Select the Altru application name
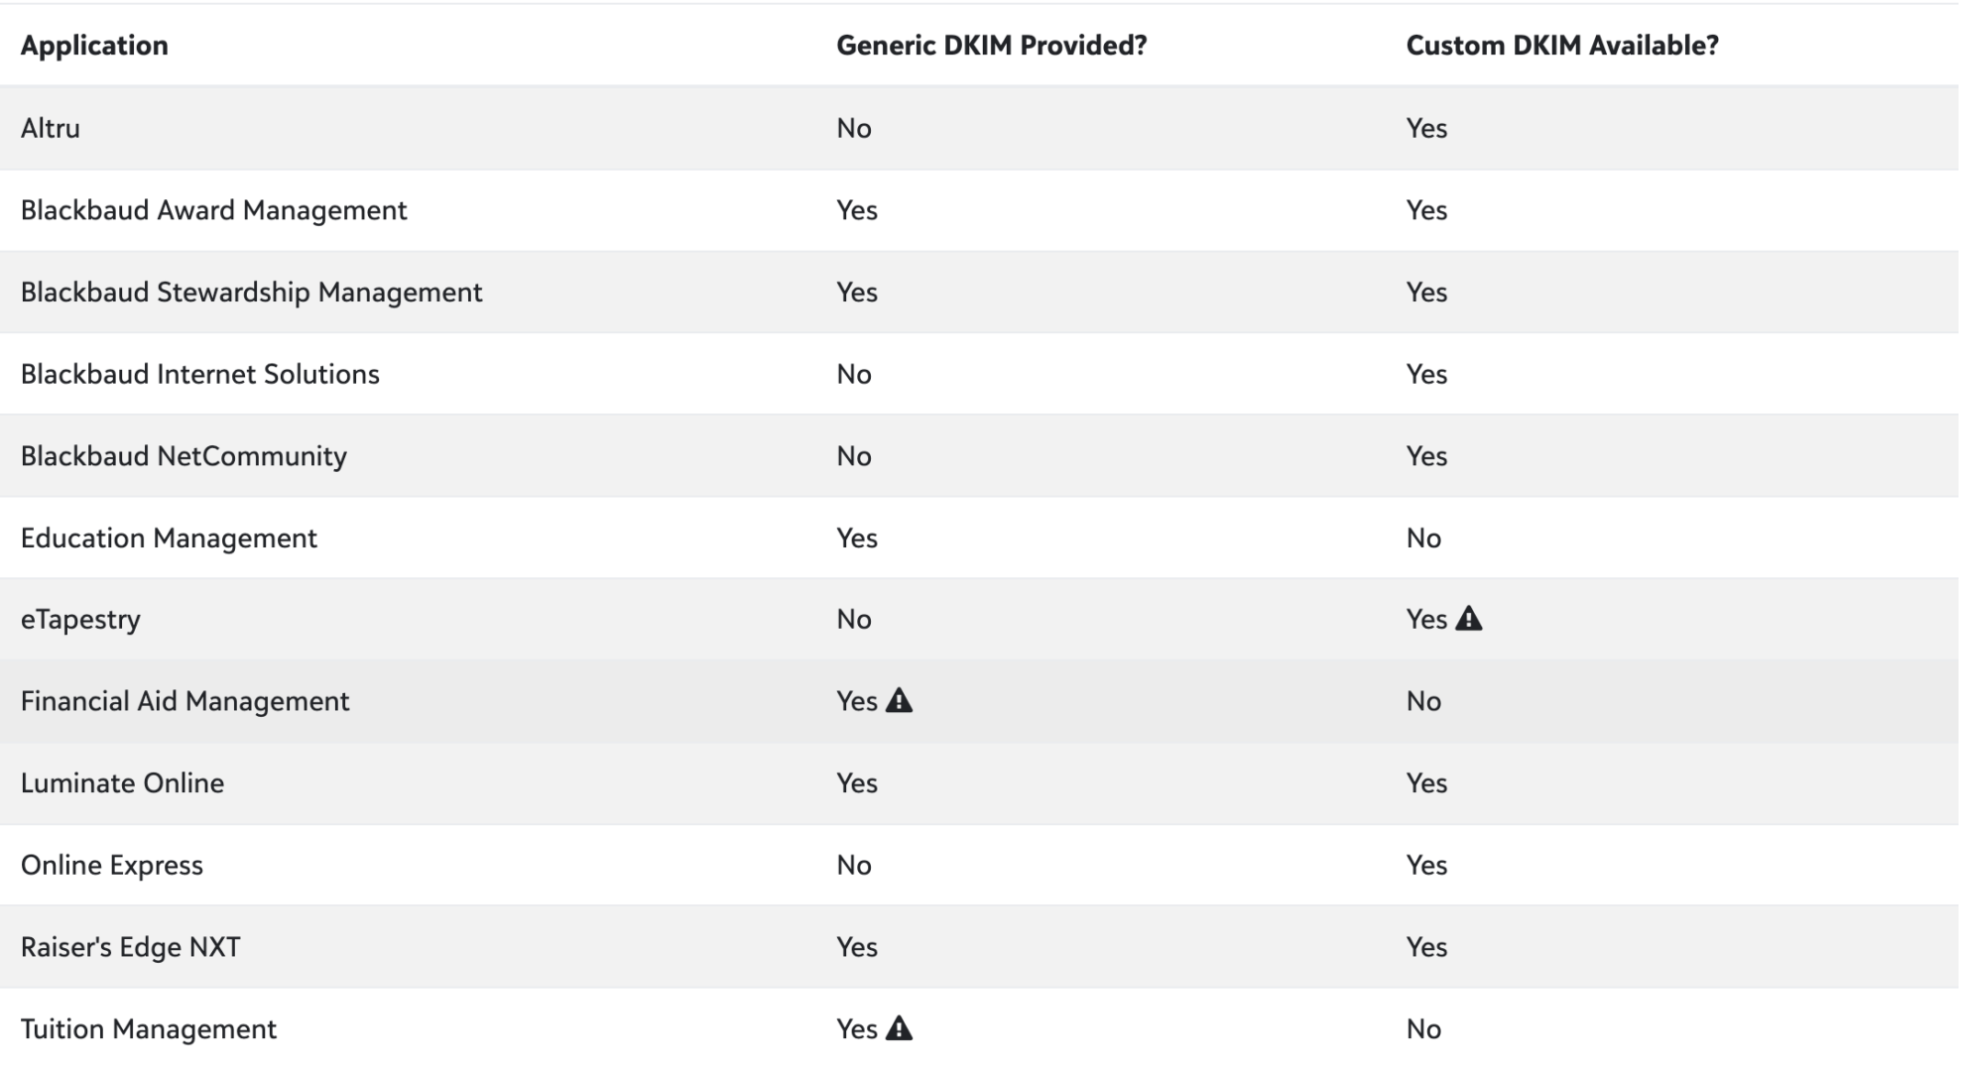The image size is (1964, 1073). 51,128
